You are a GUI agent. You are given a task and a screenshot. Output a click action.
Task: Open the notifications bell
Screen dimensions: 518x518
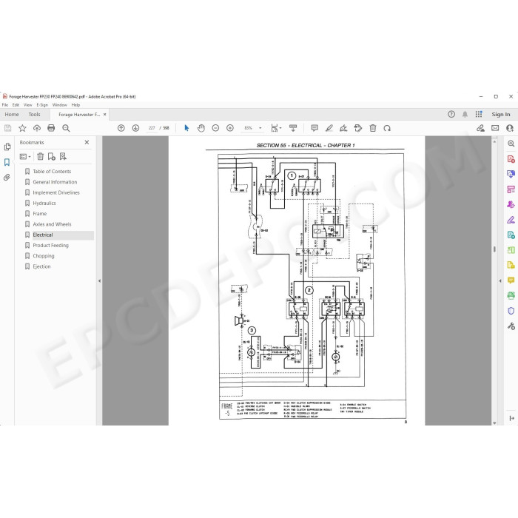pyautogui.click(x=465, y=114)
